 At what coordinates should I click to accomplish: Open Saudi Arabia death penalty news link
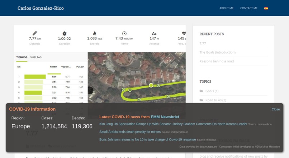click(x=130, y=132)
